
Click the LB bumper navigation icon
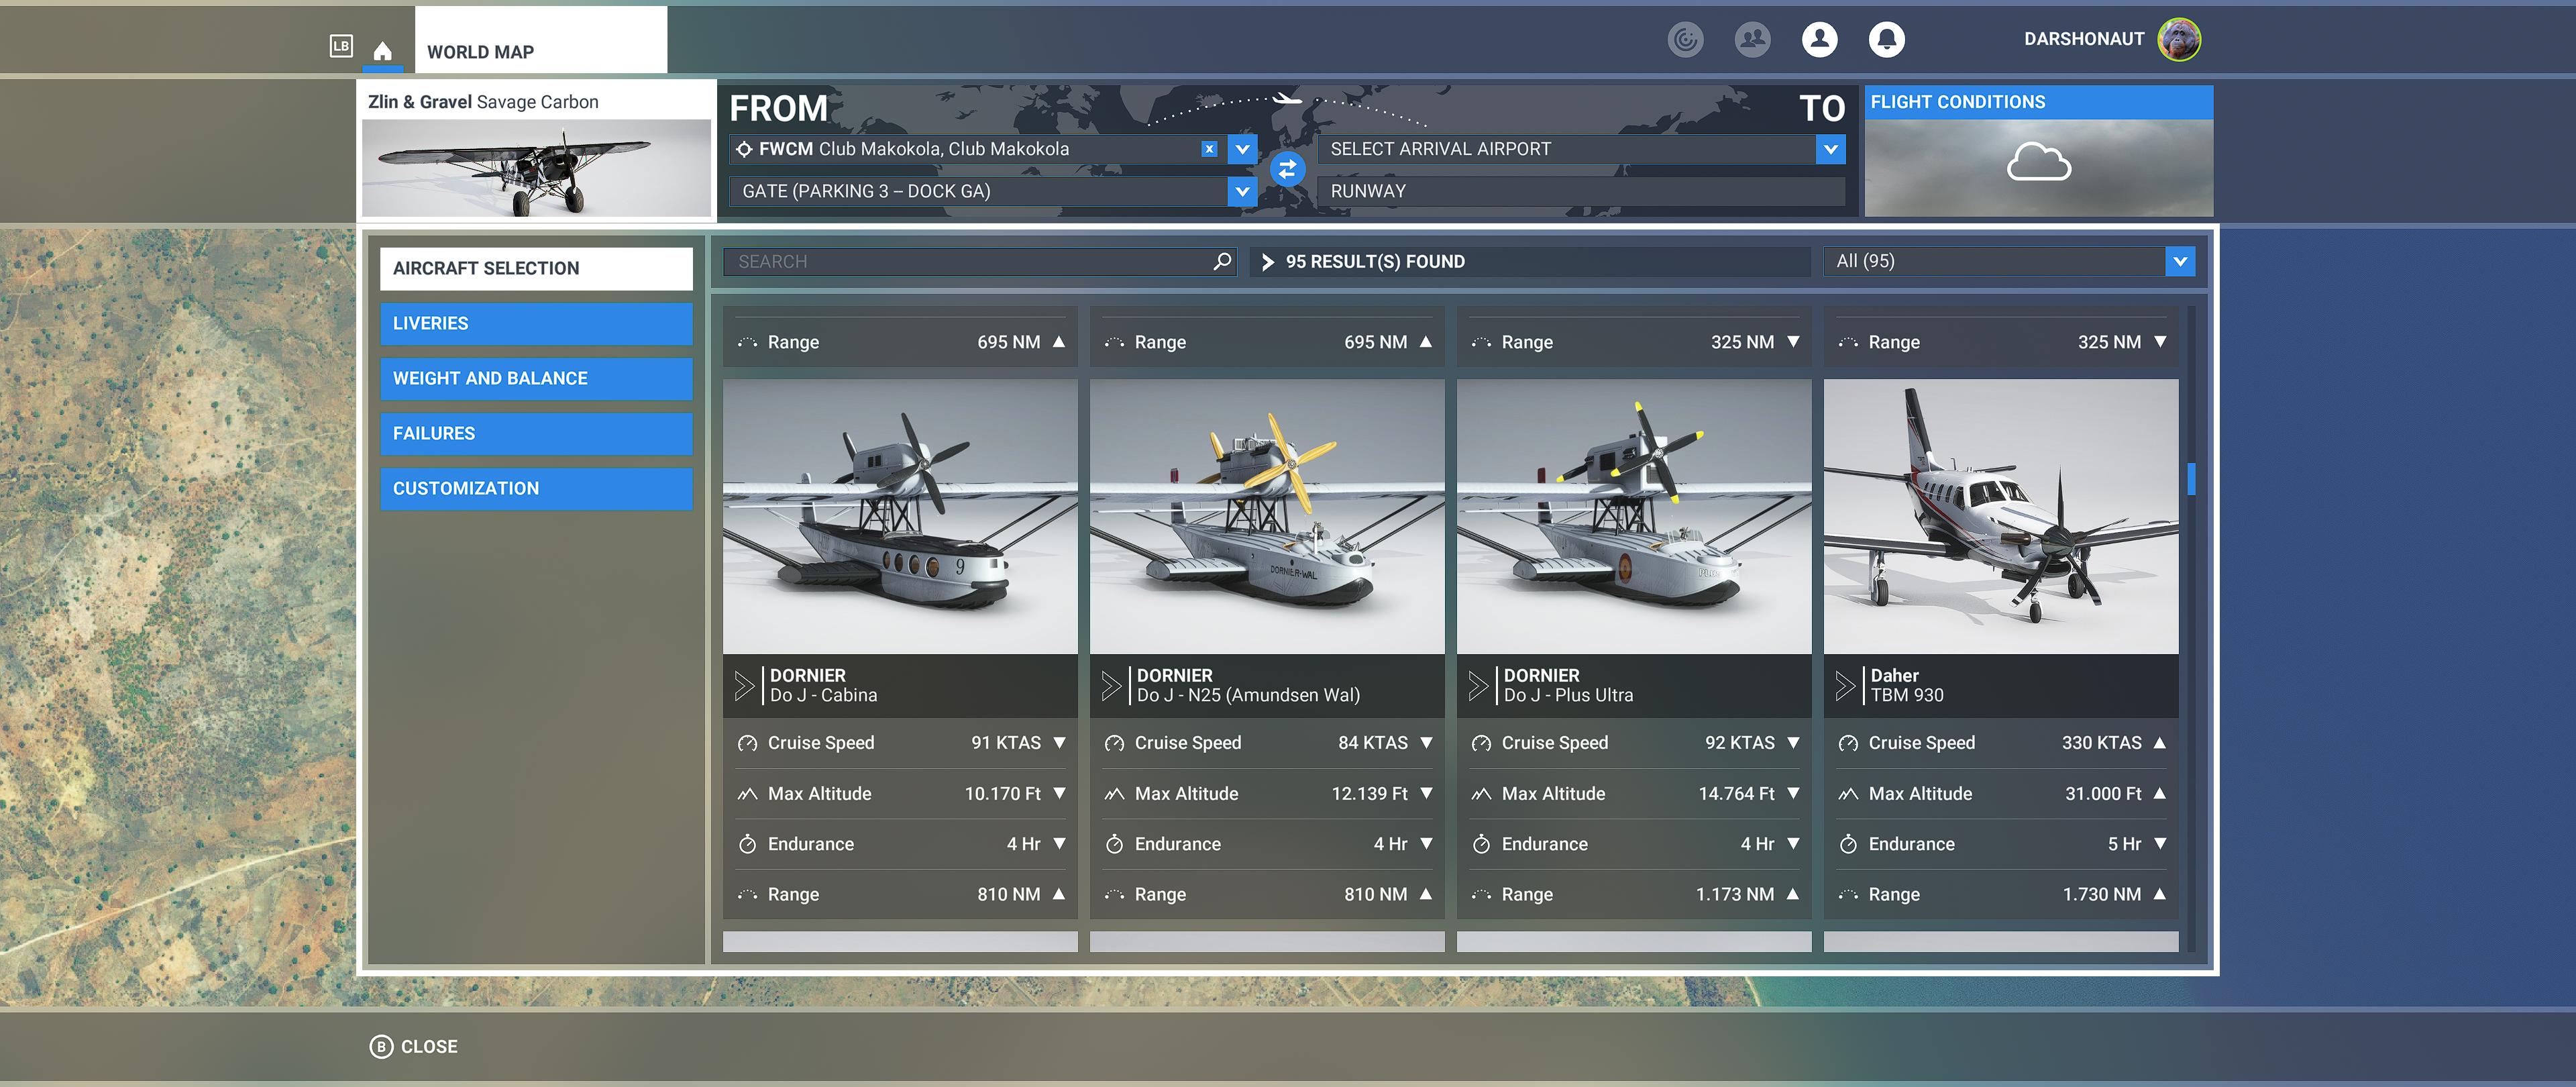(x=341, y=46)
